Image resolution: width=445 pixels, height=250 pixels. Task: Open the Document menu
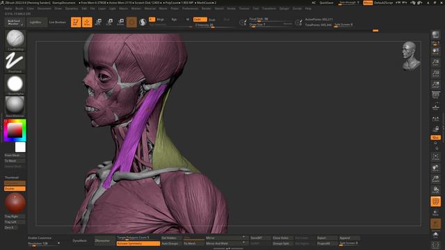pos(44,8)
